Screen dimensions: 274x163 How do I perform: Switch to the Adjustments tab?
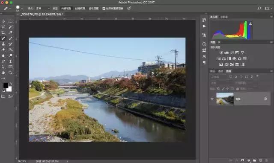tap(213, 42)
